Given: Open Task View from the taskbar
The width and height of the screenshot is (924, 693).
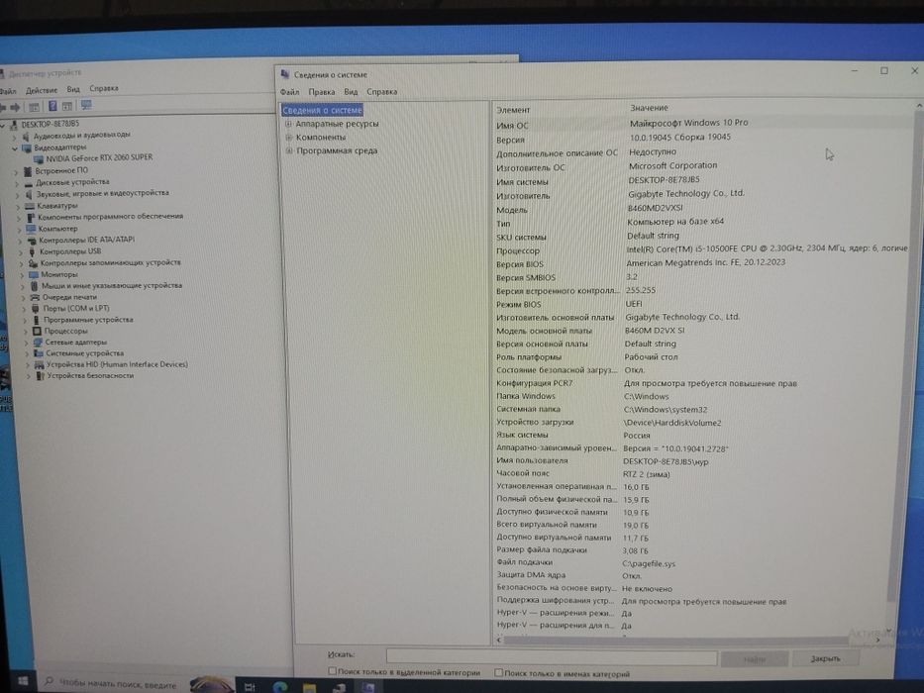Looking at the screenshot, I should coord(250,686).
